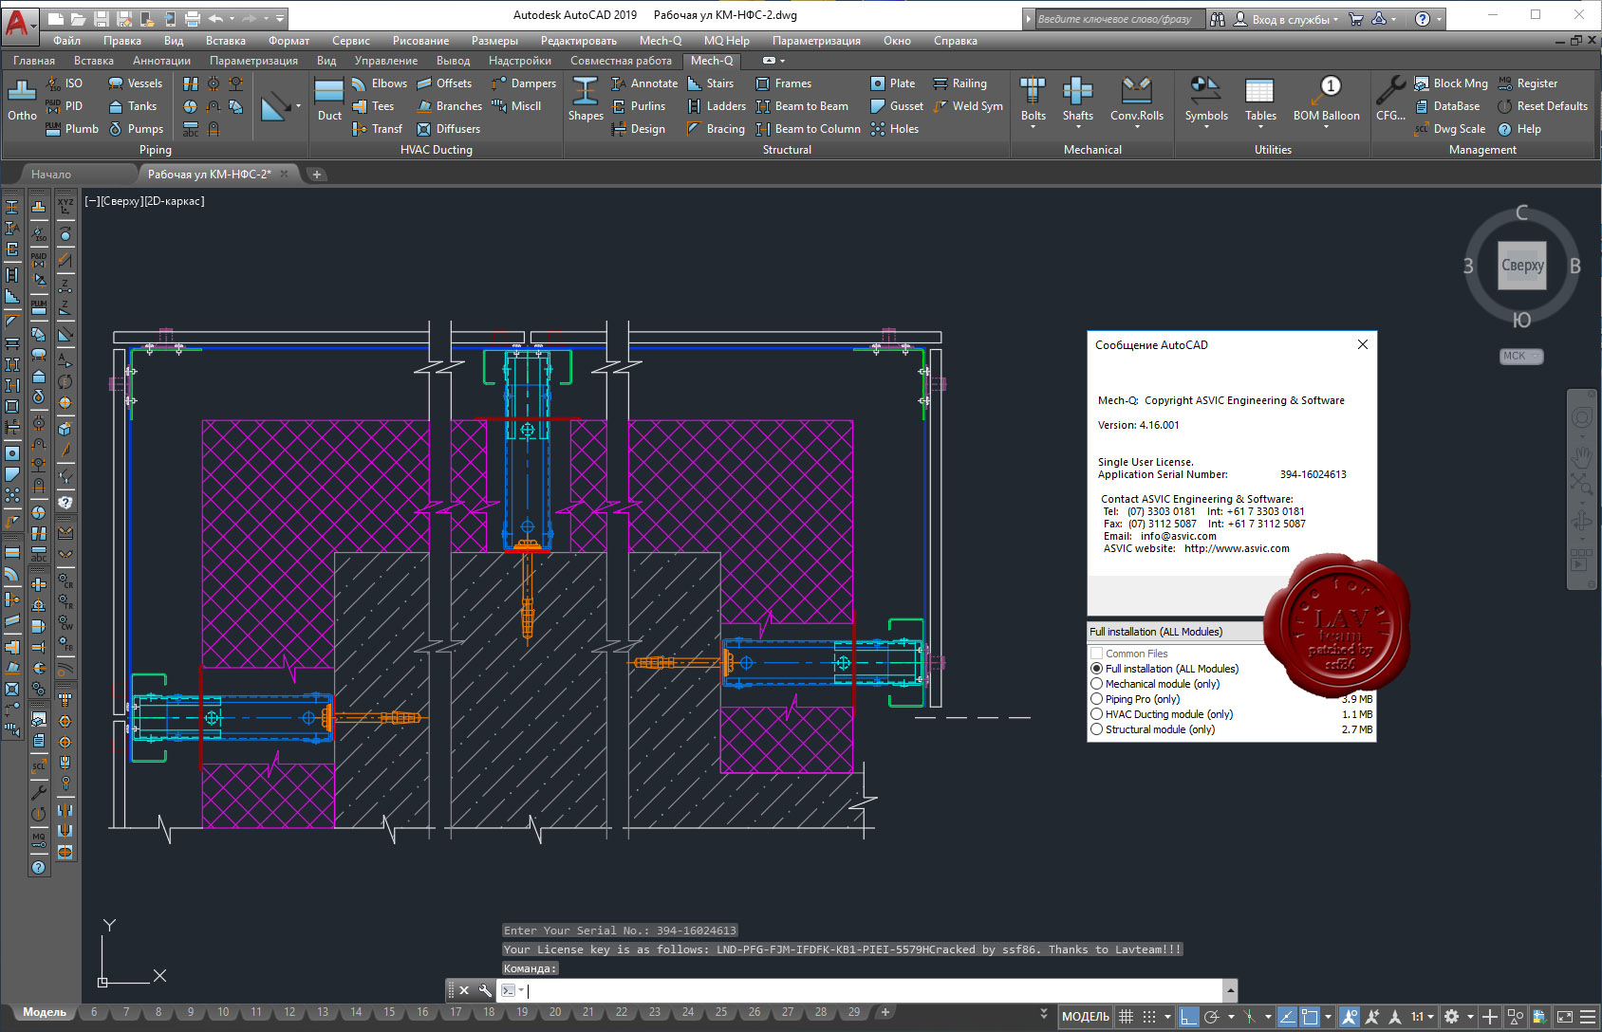The width and height of the screenshot is (1602, 1032).
Task: Click the Weld Sym tool
Action: pos(967,106)
